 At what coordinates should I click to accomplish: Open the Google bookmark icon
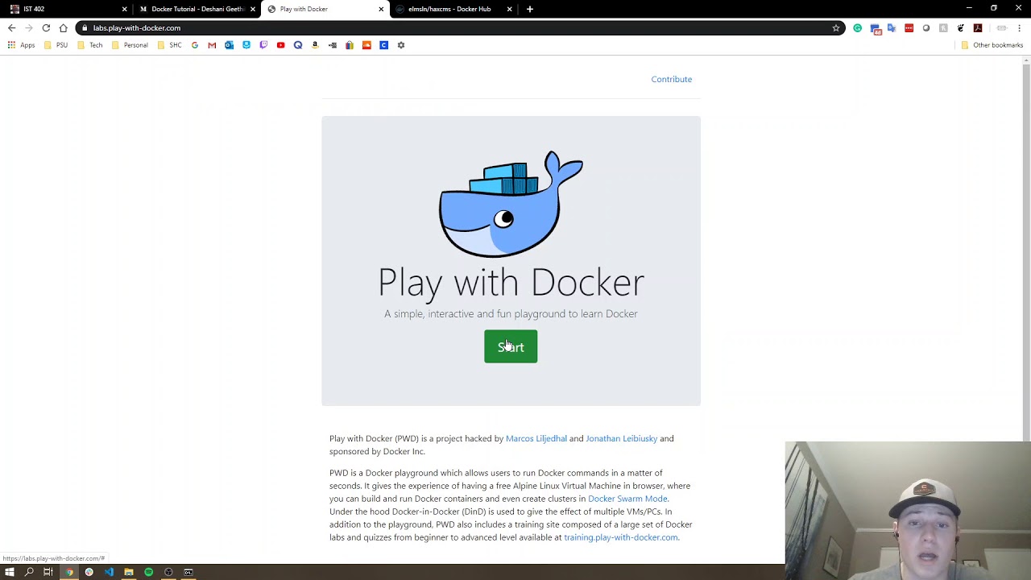point(195,45)
